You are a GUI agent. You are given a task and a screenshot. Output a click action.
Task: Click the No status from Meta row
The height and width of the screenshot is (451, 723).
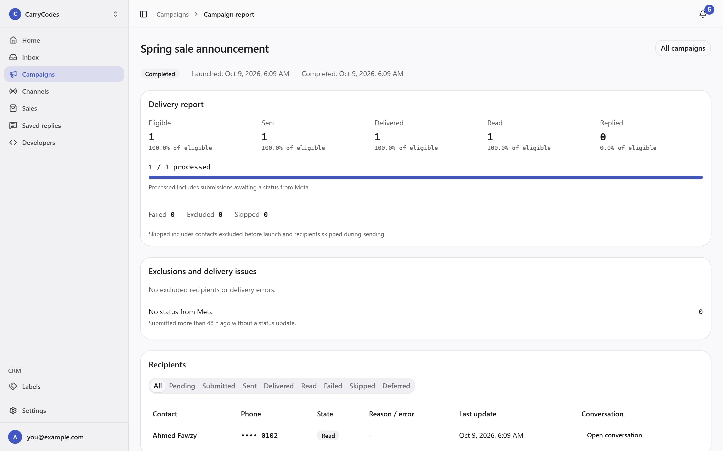tap(426, 317)
